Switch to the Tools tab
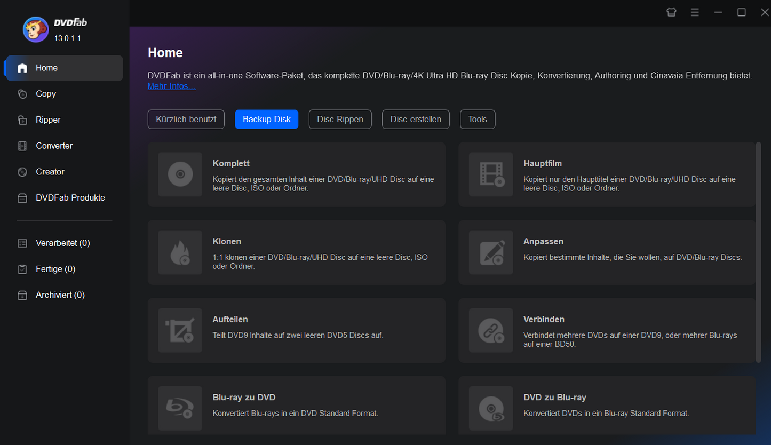The width and height of the screenshot is (771, 445). (478, 120)
